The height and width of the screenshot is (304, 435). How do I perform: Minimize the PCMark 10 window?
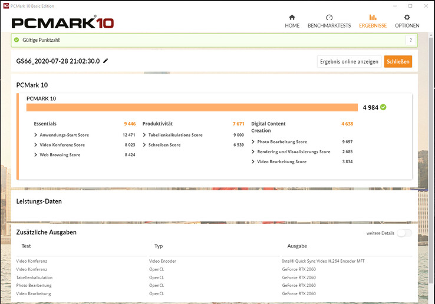(x=395, y=6)
